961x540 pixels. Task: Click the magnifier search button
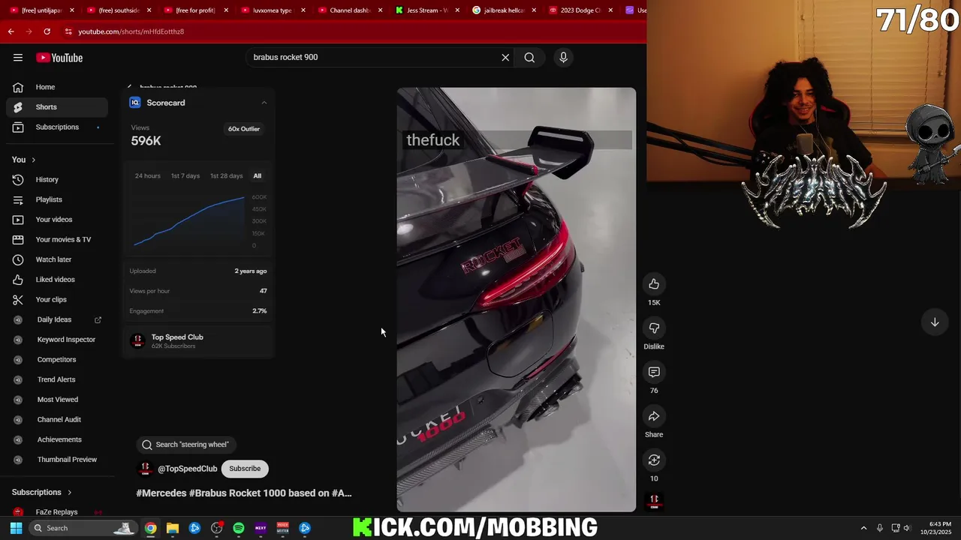click(x=529, y=57)
